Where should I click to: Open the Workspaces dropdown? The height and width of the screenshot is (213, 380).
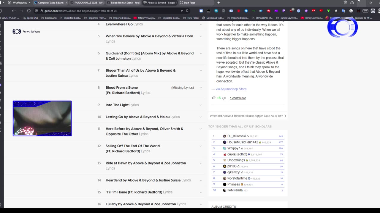[x=29, y=3]
